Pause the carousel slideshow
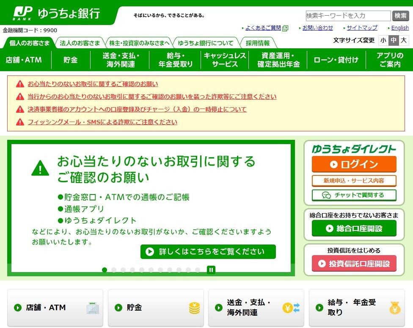Viewport: 413px width, 328px height. pos(210,269)
